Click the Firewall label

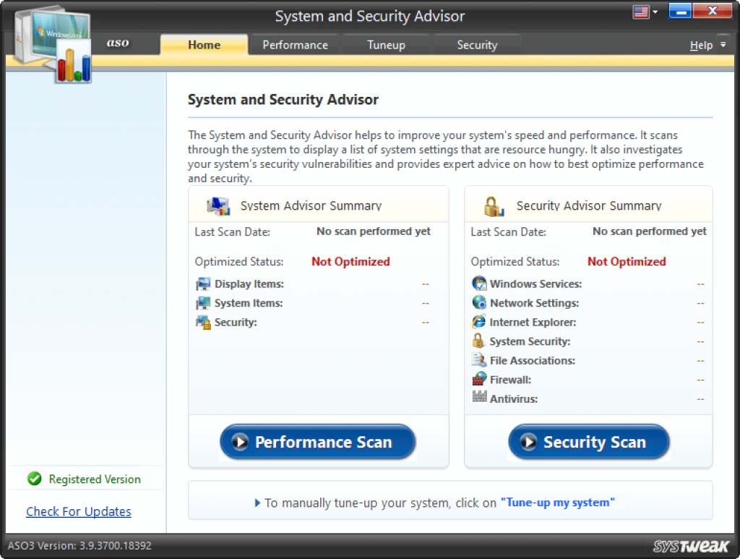click(510, 380)
